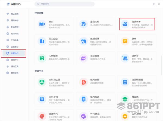
Task: Open 简历编辑器 JOB icon
Action: pos(125,82)
